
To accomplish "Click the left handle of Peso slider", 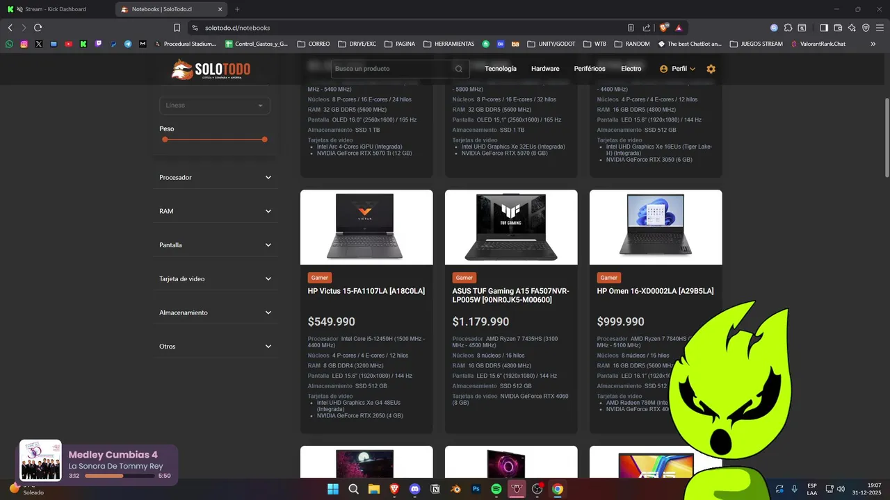I will pyautogui.click(x=165, y=140).
